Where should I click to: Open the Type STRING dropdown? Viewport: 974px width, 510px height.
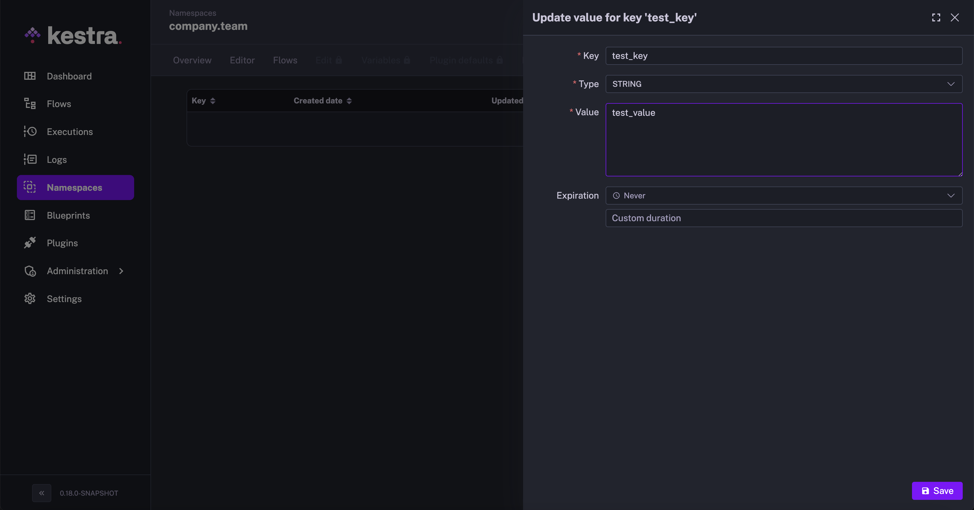coord(783,84)
